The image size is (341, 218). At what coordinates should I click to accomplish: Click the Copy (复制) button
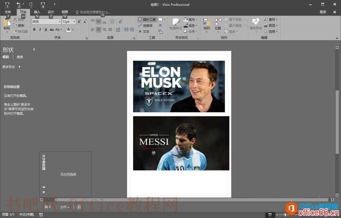coord(19,26)
